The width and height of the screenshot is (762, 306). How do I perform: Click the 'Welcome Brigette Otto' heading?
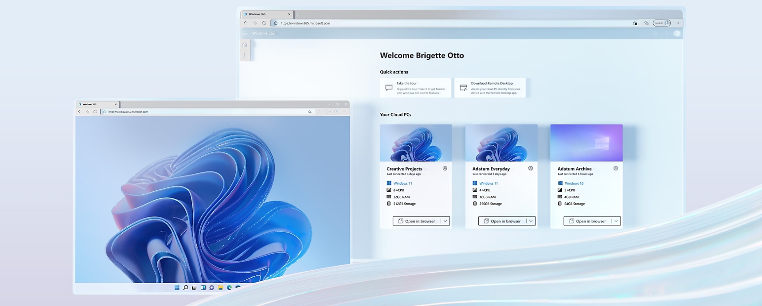422,55
